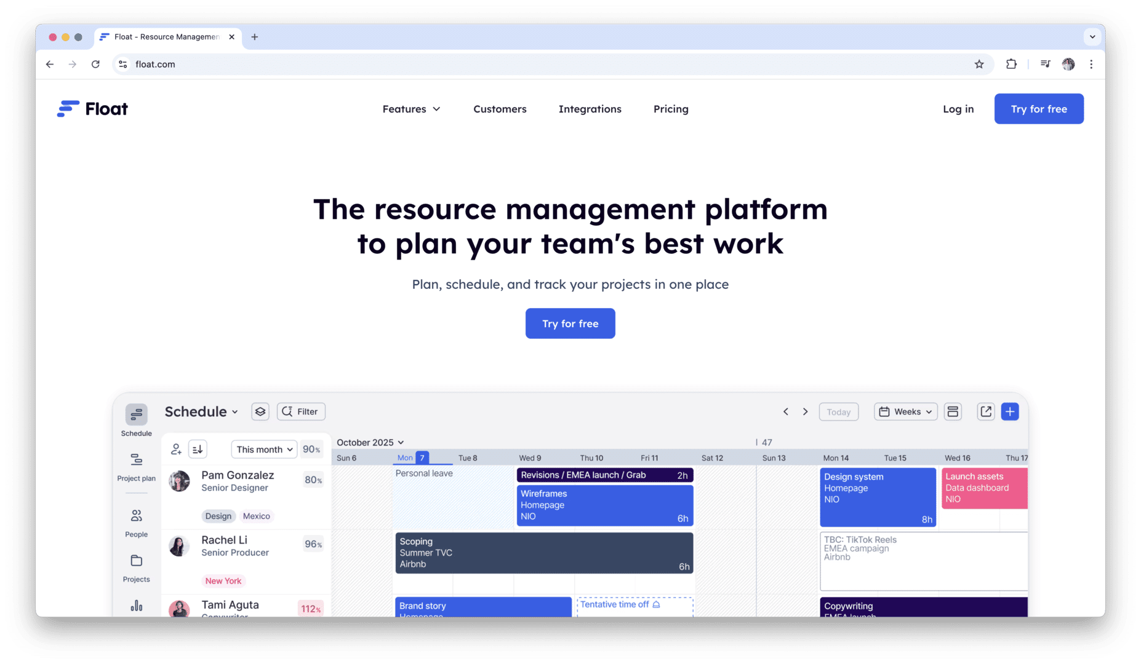Expand the Features dropdown menu

pos(411,109)
